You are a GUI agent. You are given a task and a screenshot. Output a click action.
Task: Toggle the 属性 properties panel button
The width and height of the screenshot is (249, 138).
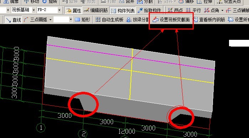coord(73,10)
